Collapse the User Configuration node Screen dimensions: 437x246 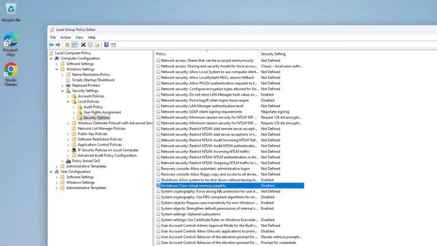click(x=51, y=172)
